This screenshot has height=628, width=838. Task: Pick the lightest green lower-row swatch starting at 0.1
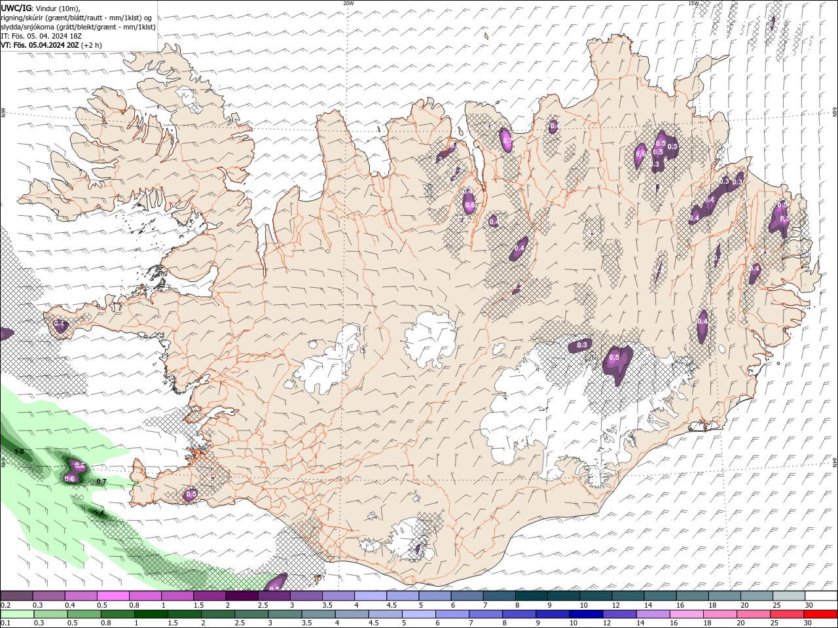17,614
